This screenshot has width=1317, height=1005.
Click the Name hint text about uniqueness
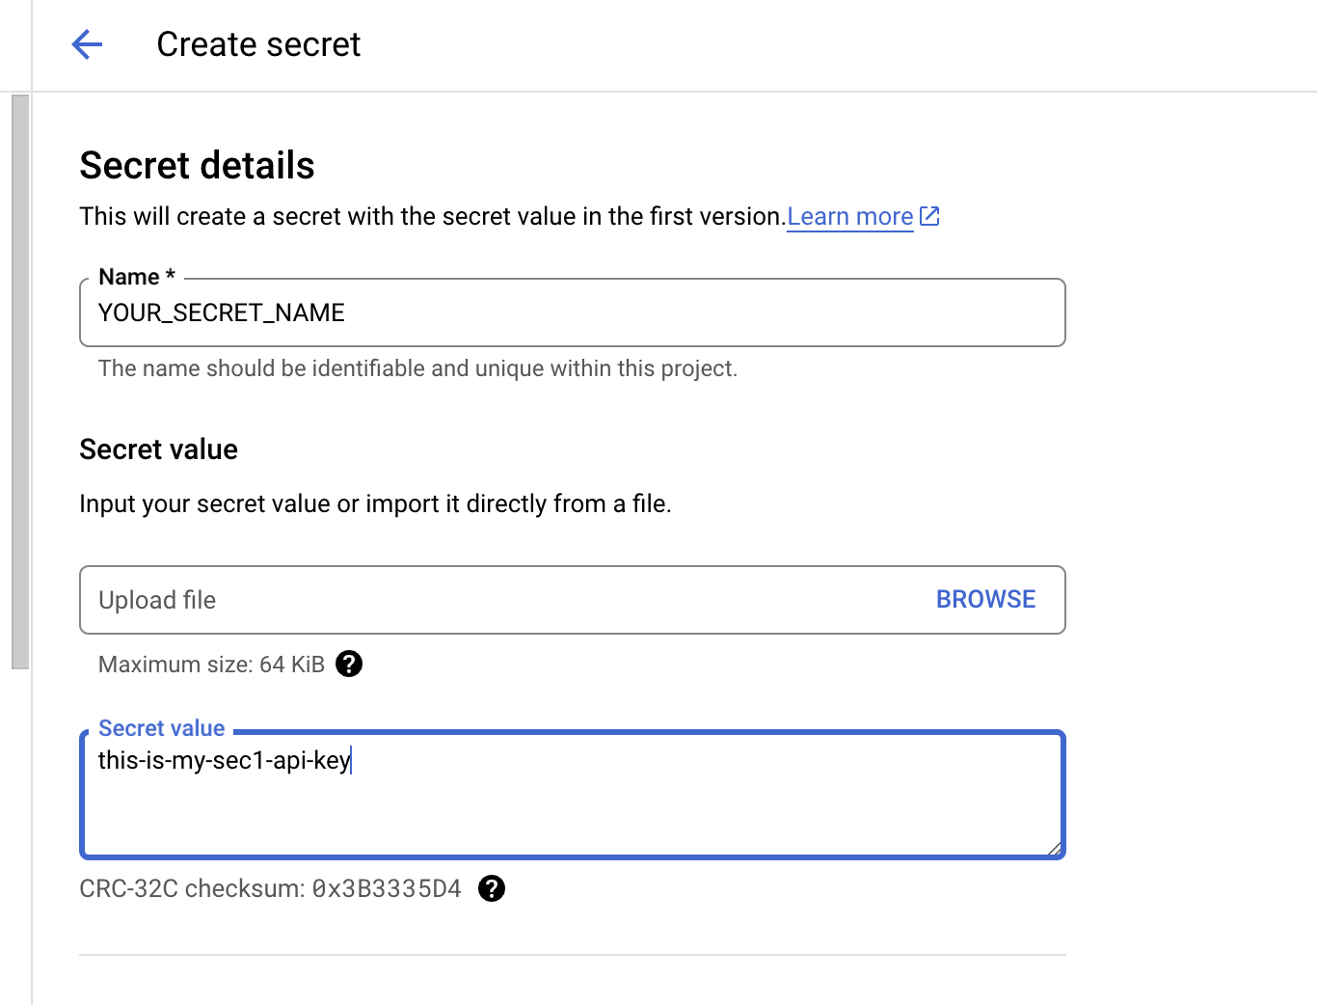[417, 367]
